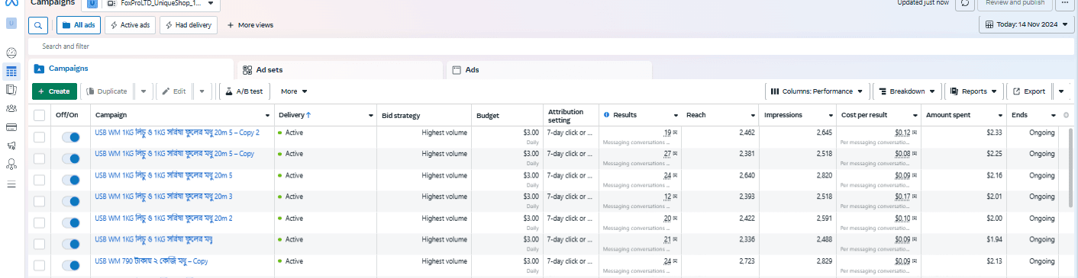The width and height of the screenshot is (1078, 278).
Task: Expand the arrow right of Export
Action: coord(1061,91)
